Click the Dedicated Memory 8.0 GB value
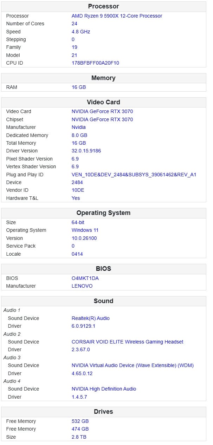Viewport: 213px width, 445px height. coord(79,135)
